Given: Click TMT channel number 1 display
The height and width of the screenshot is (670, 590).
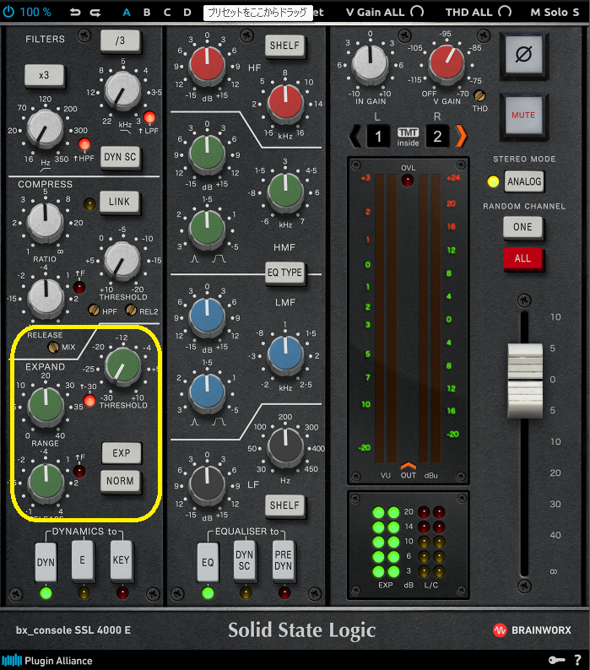Looking at the screenshot, I should coord(378,137).
